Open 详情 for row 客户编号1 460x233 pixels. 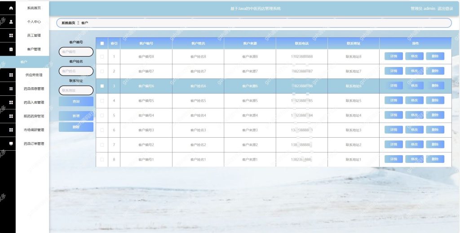[394, 159]
